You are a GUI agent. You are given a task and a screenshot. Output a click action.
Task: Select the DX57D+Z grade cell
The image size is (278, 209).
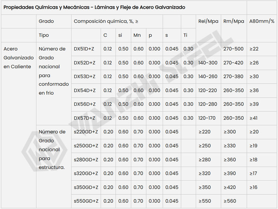pyautogui.click(x=86, y=118)
